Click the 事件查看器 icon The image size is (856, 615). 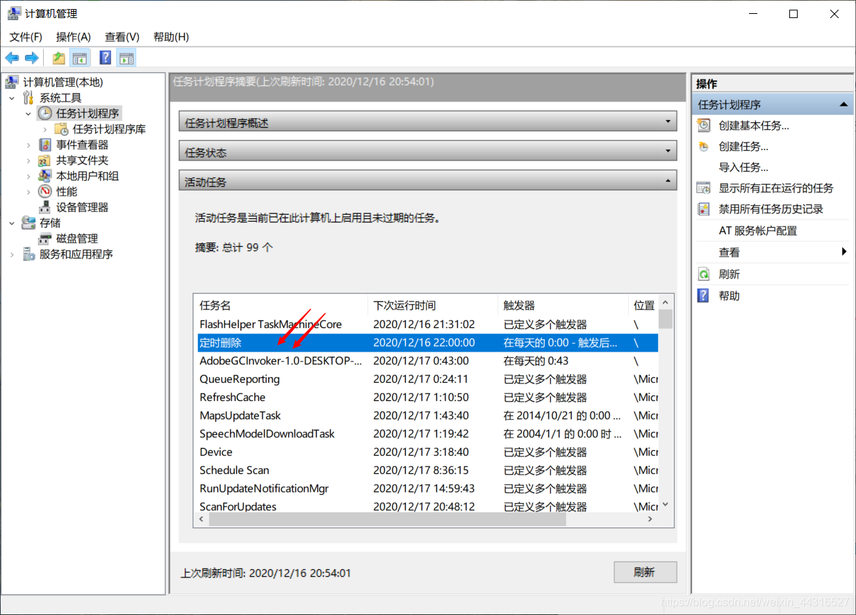pyautogui.click(x=45, y=145)
